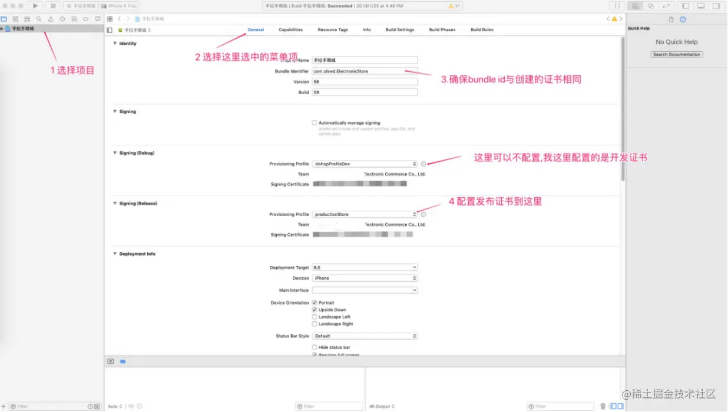Uncheck Upside Down orientation
The width and height of the screenshot is (728, 412).
pyautogui.click(x=315, y=310)
